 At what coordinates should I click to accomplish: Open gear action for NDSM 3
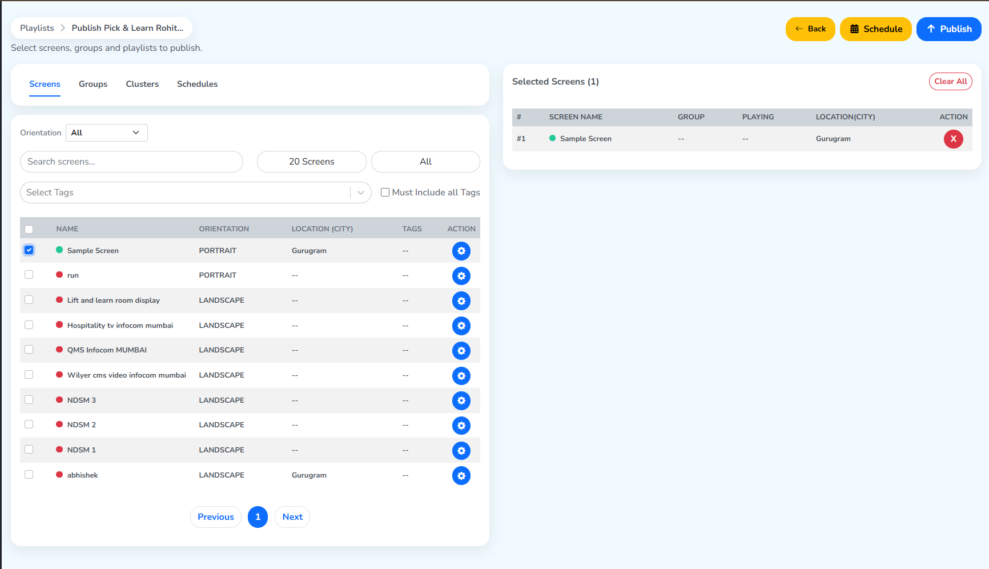(x=461, y=400)
